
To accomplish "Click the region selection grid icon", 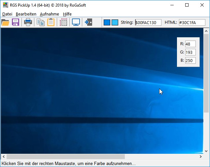I will [x=63, y=22].
